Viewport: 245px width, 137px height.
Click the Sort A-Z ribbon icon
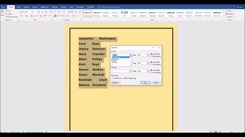(x=76, y=12)
